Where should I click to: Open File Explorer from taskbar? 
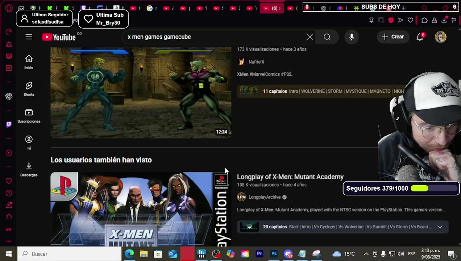144,254
